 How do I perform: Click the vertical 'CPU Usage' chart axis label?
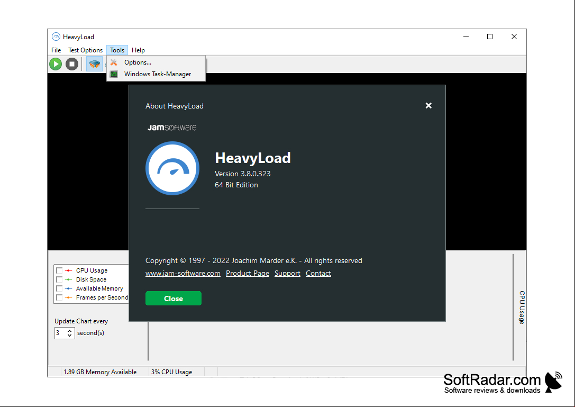pos(522,307)
